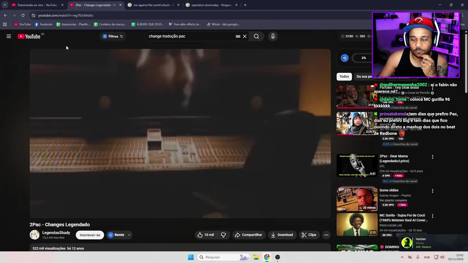Click the taskbar Pesquisar search box

point(223,257)
